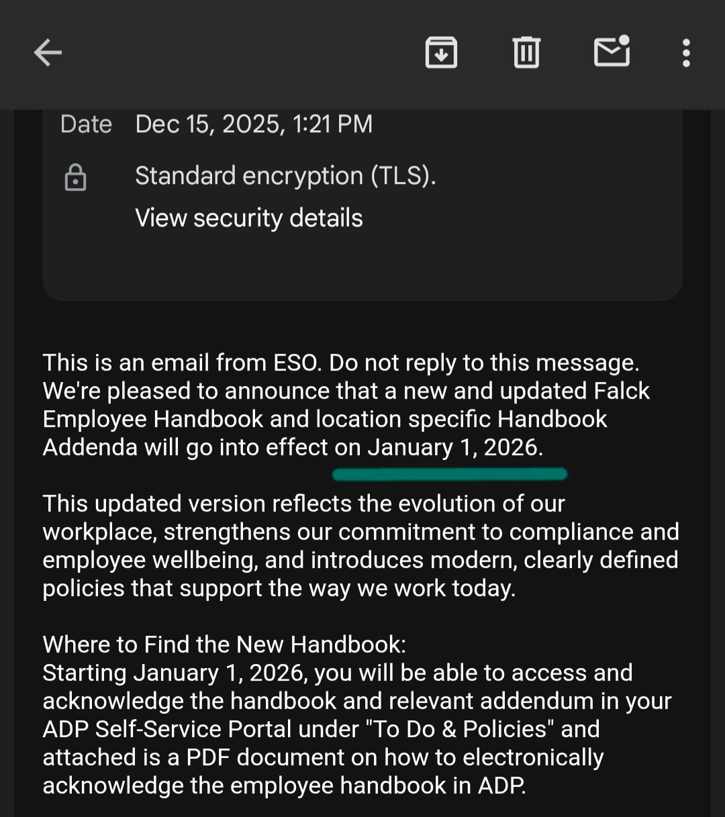Tap the "This is an email from ESO" line
Viewport: 725px width, 817px height.
[x=181, y=363]
